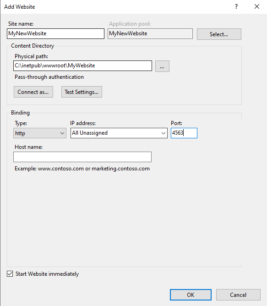Viewport: 267px width, 306px height.
Task: Uncheck Start Website immediately
Action: click(x=10, y=274)
